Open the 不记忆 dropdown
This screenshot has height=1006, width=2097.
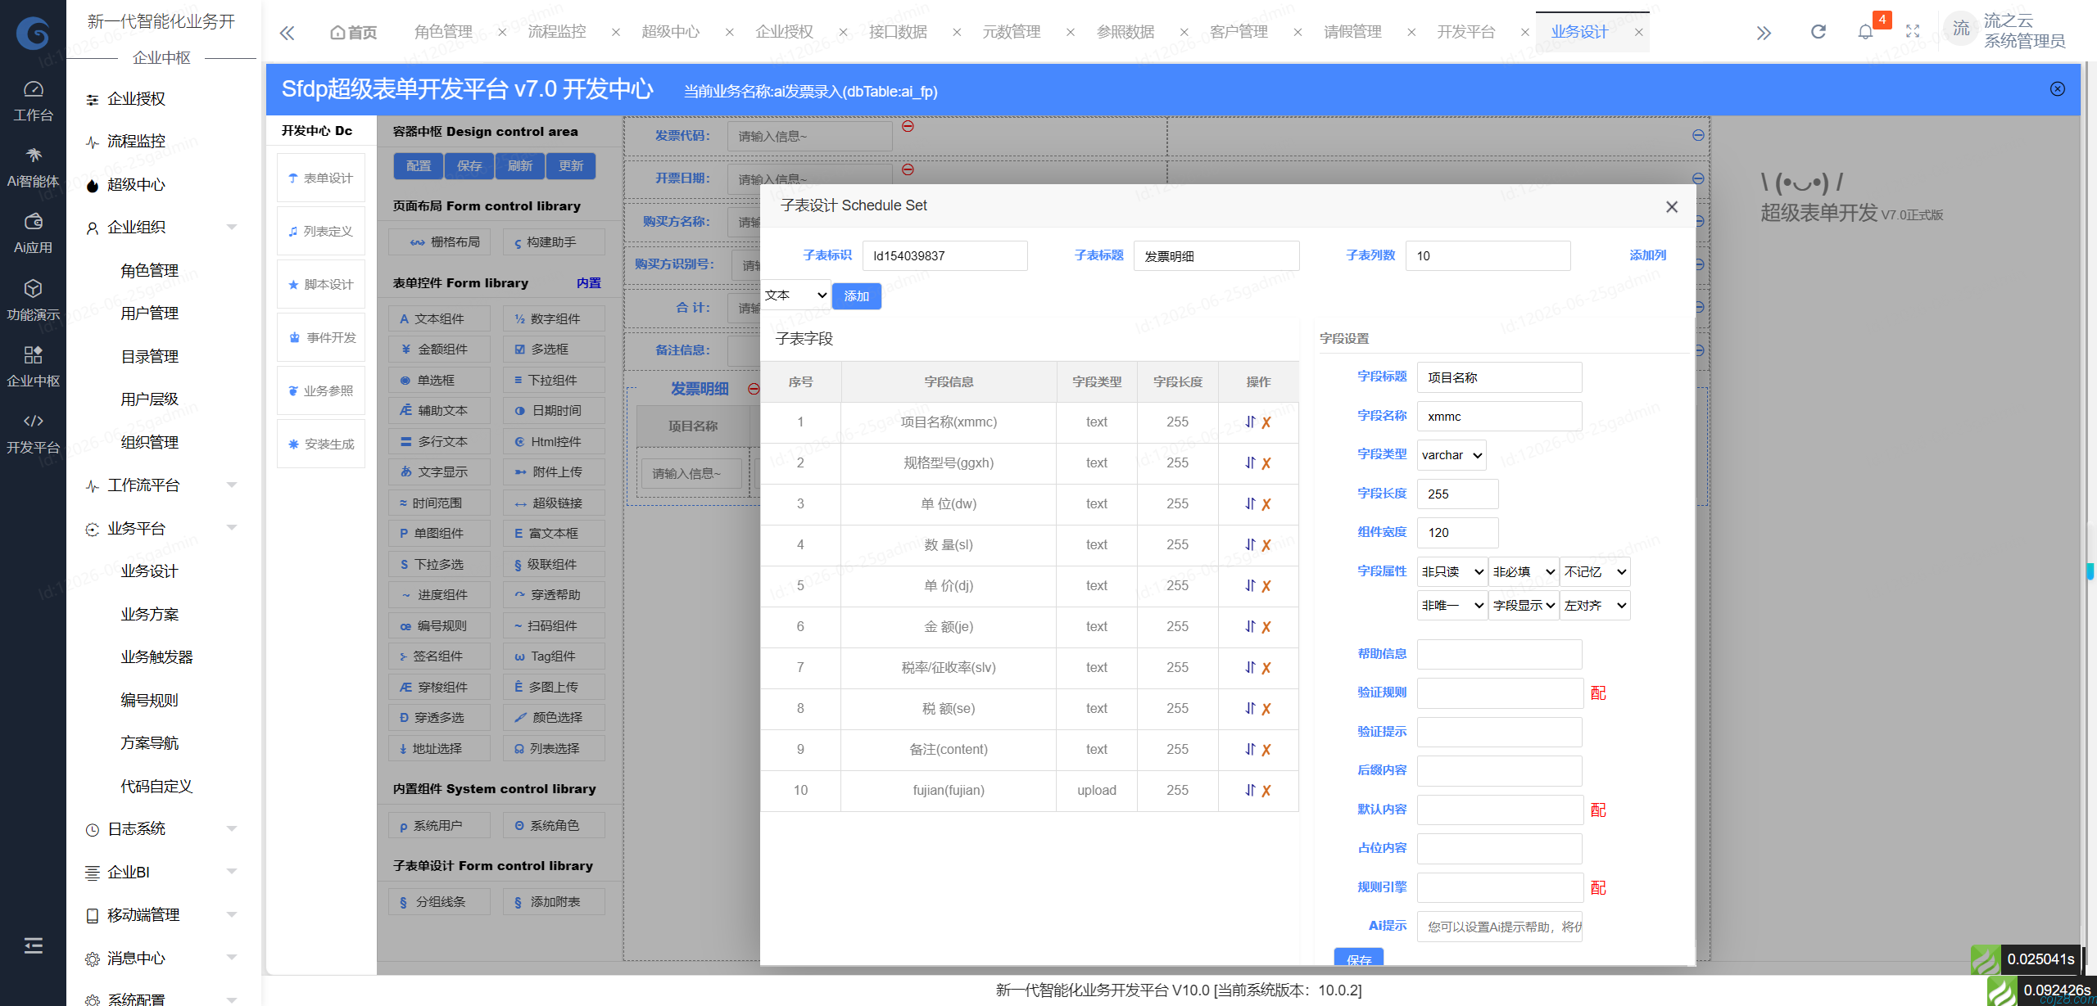click(1595, 571)
